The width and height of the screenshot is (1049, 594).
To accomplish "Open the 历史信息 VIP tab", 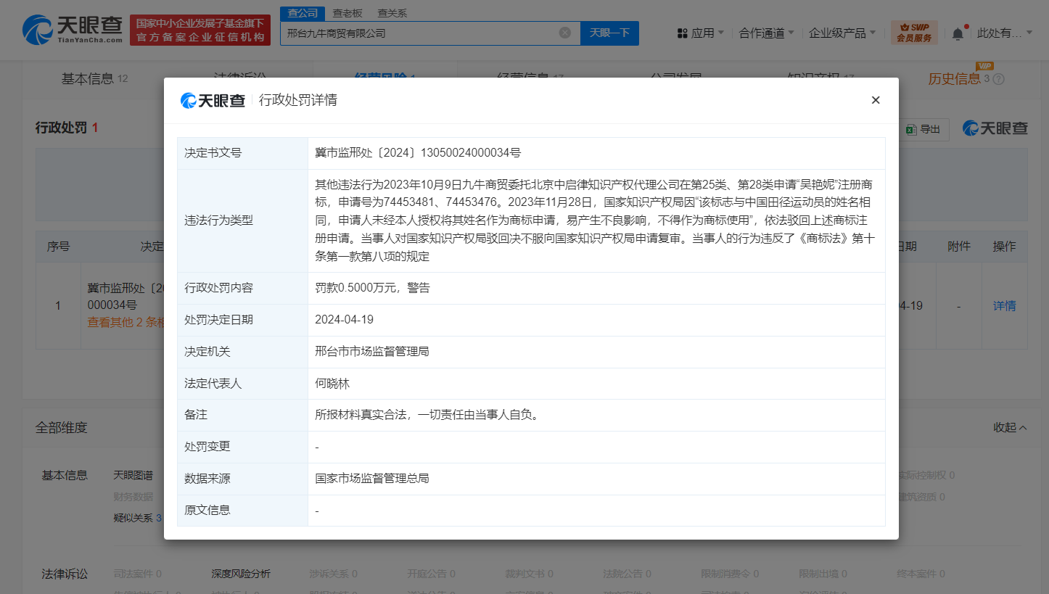I will pos(958,78).
